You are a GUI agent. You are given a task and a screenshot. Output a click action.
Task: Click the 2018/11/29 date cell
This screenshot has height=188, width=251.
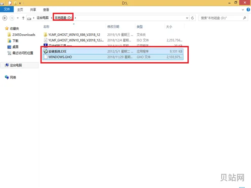(x=120, y=57)
